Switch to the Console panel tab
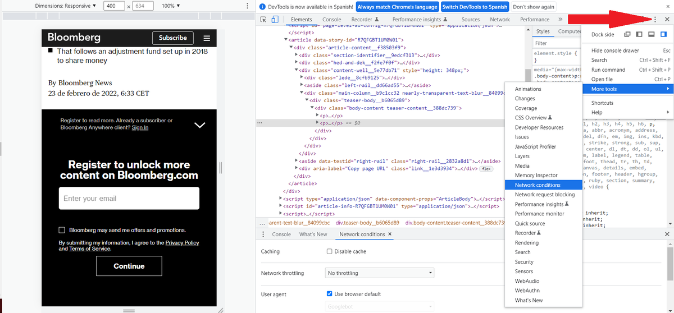The image size is (674, 313). point(331,20)
